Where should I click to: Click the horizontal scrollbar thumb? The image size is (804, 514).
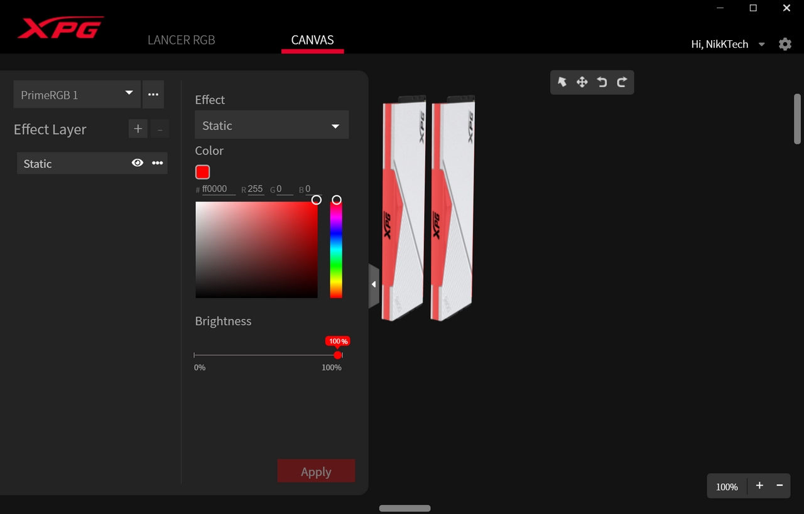point(405,508)
